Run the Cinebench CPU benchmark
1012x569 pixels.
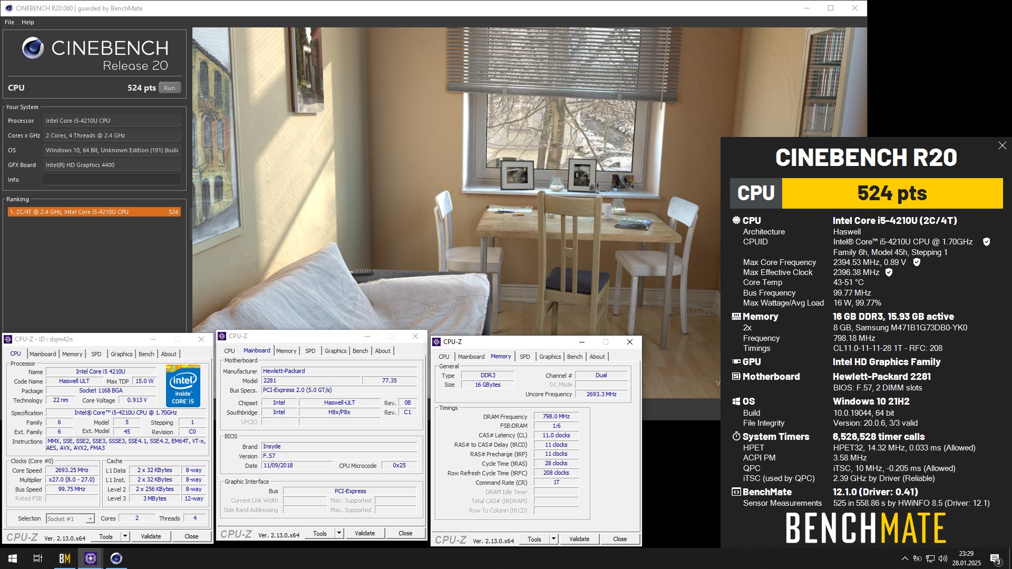(x=169, y=88)
